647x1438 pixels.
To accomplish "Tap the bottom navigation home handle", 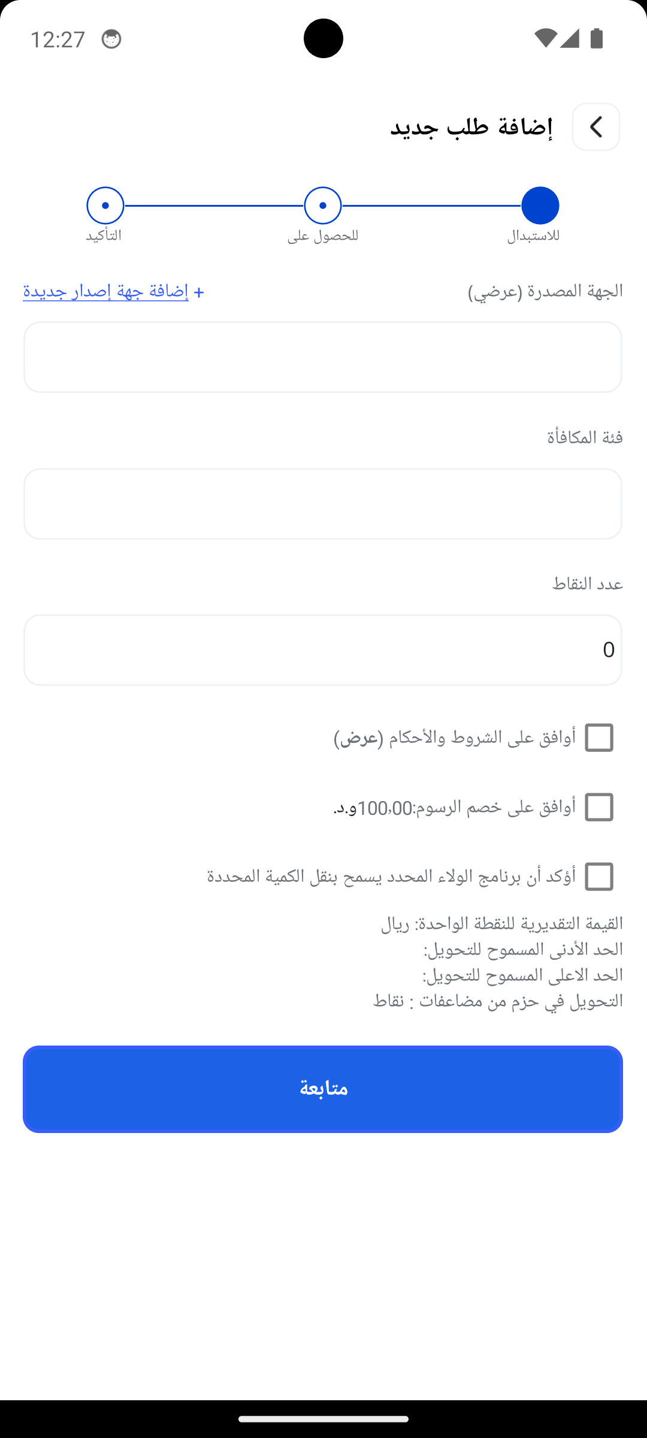I will [323, 1418].
